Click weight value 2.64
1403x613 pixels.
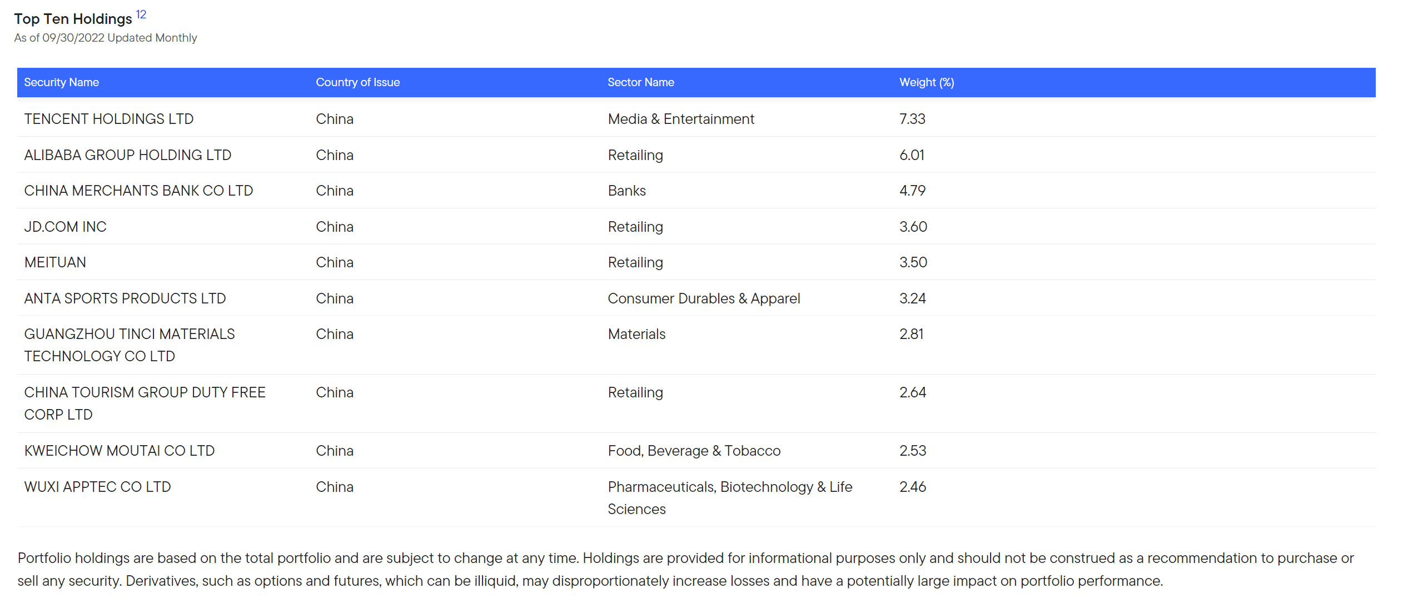[913, 392]
